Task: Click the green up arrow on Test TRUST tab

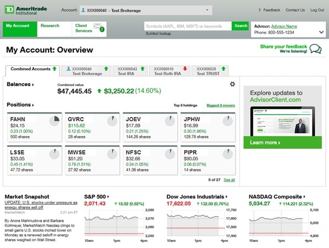Action: (x=224, y=69)
